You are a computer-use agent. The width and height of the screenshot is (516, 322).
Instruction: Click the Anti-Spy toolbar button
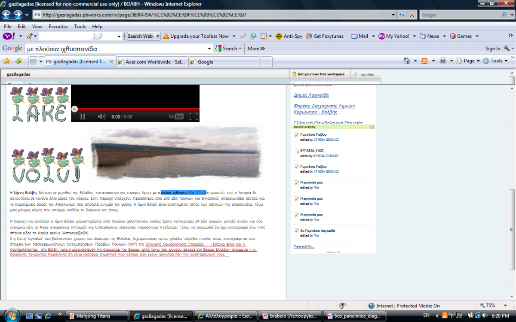coord(289,36)
